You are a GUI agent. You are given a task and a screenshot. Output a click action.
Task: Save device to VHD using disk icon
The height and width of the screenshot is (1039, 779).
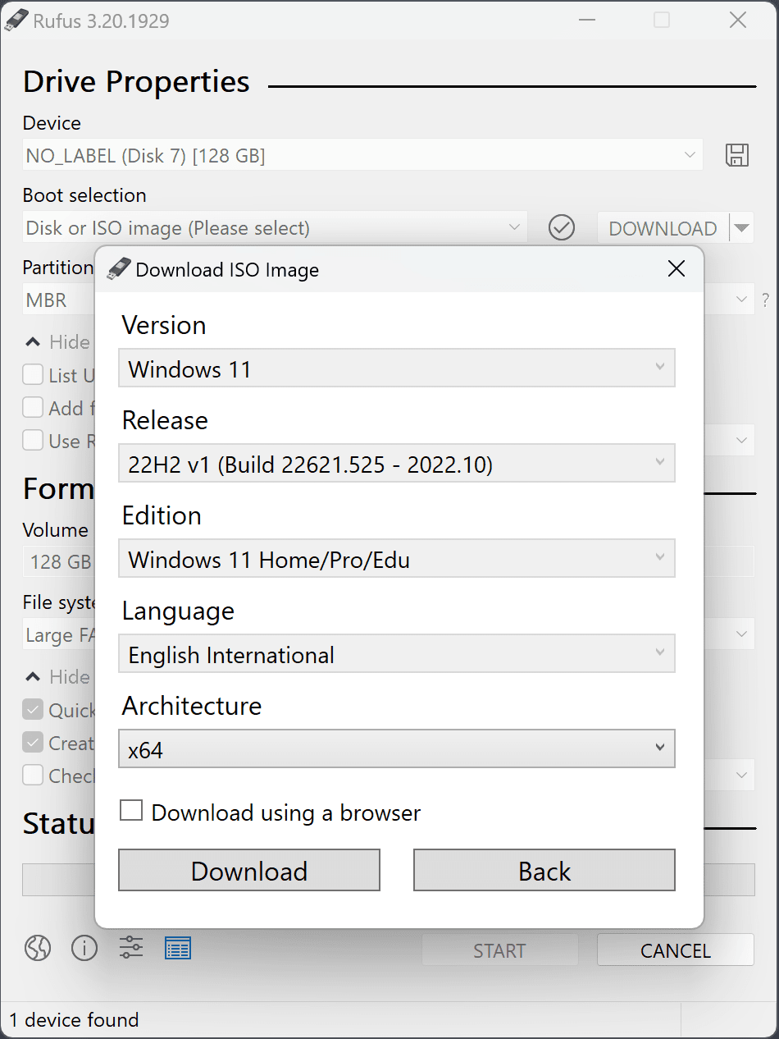click(737, 155)
